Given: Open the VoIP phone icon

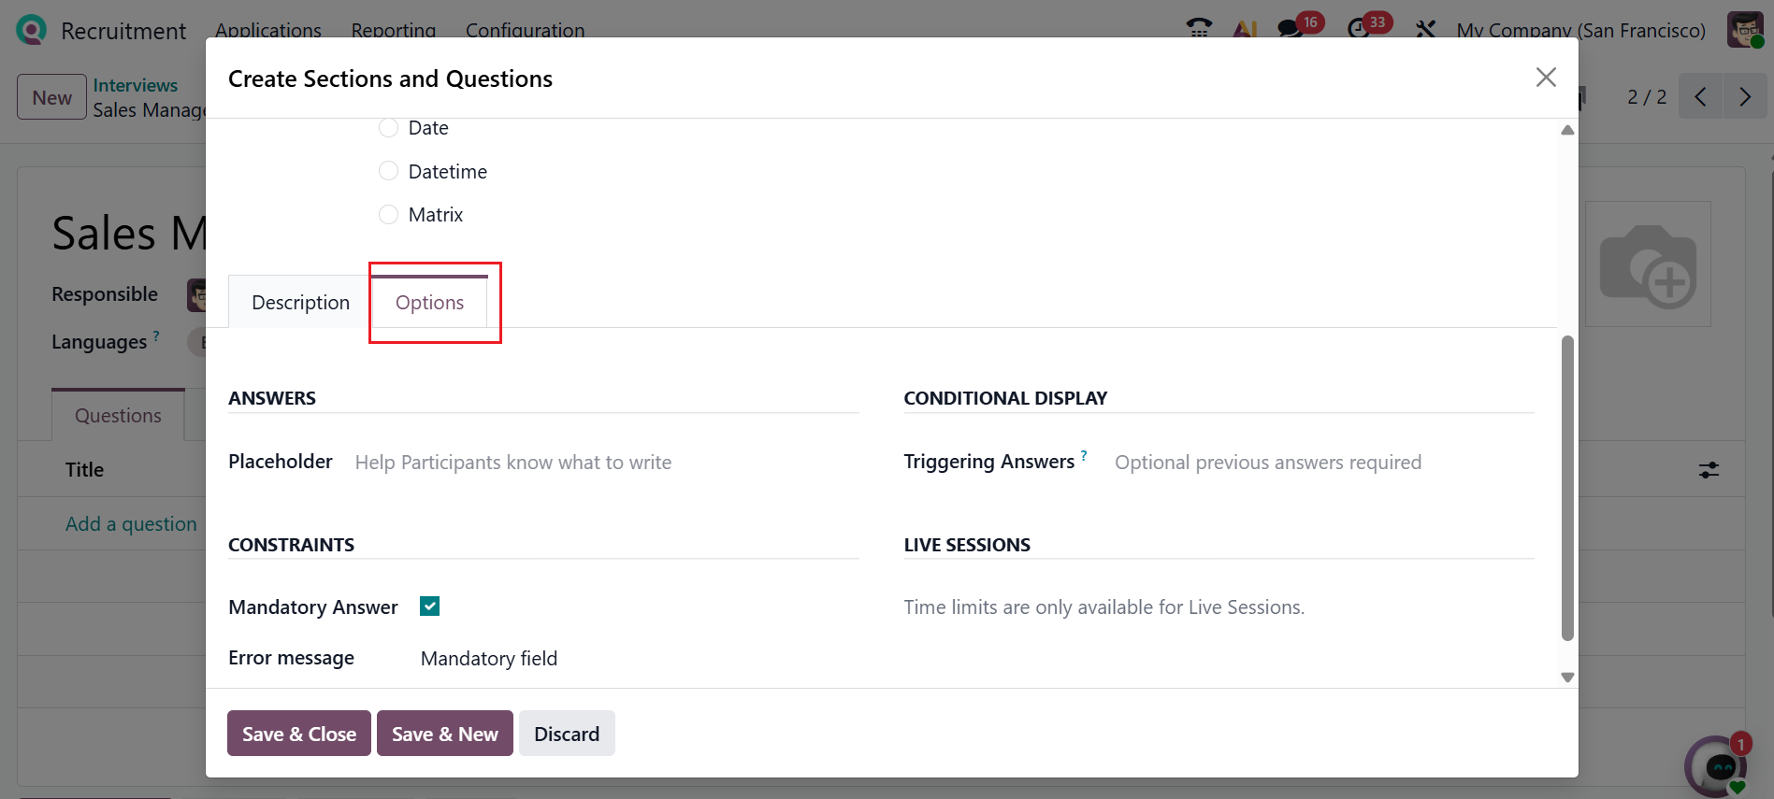Looking at the screenshot, I should tap(1198, 28).
